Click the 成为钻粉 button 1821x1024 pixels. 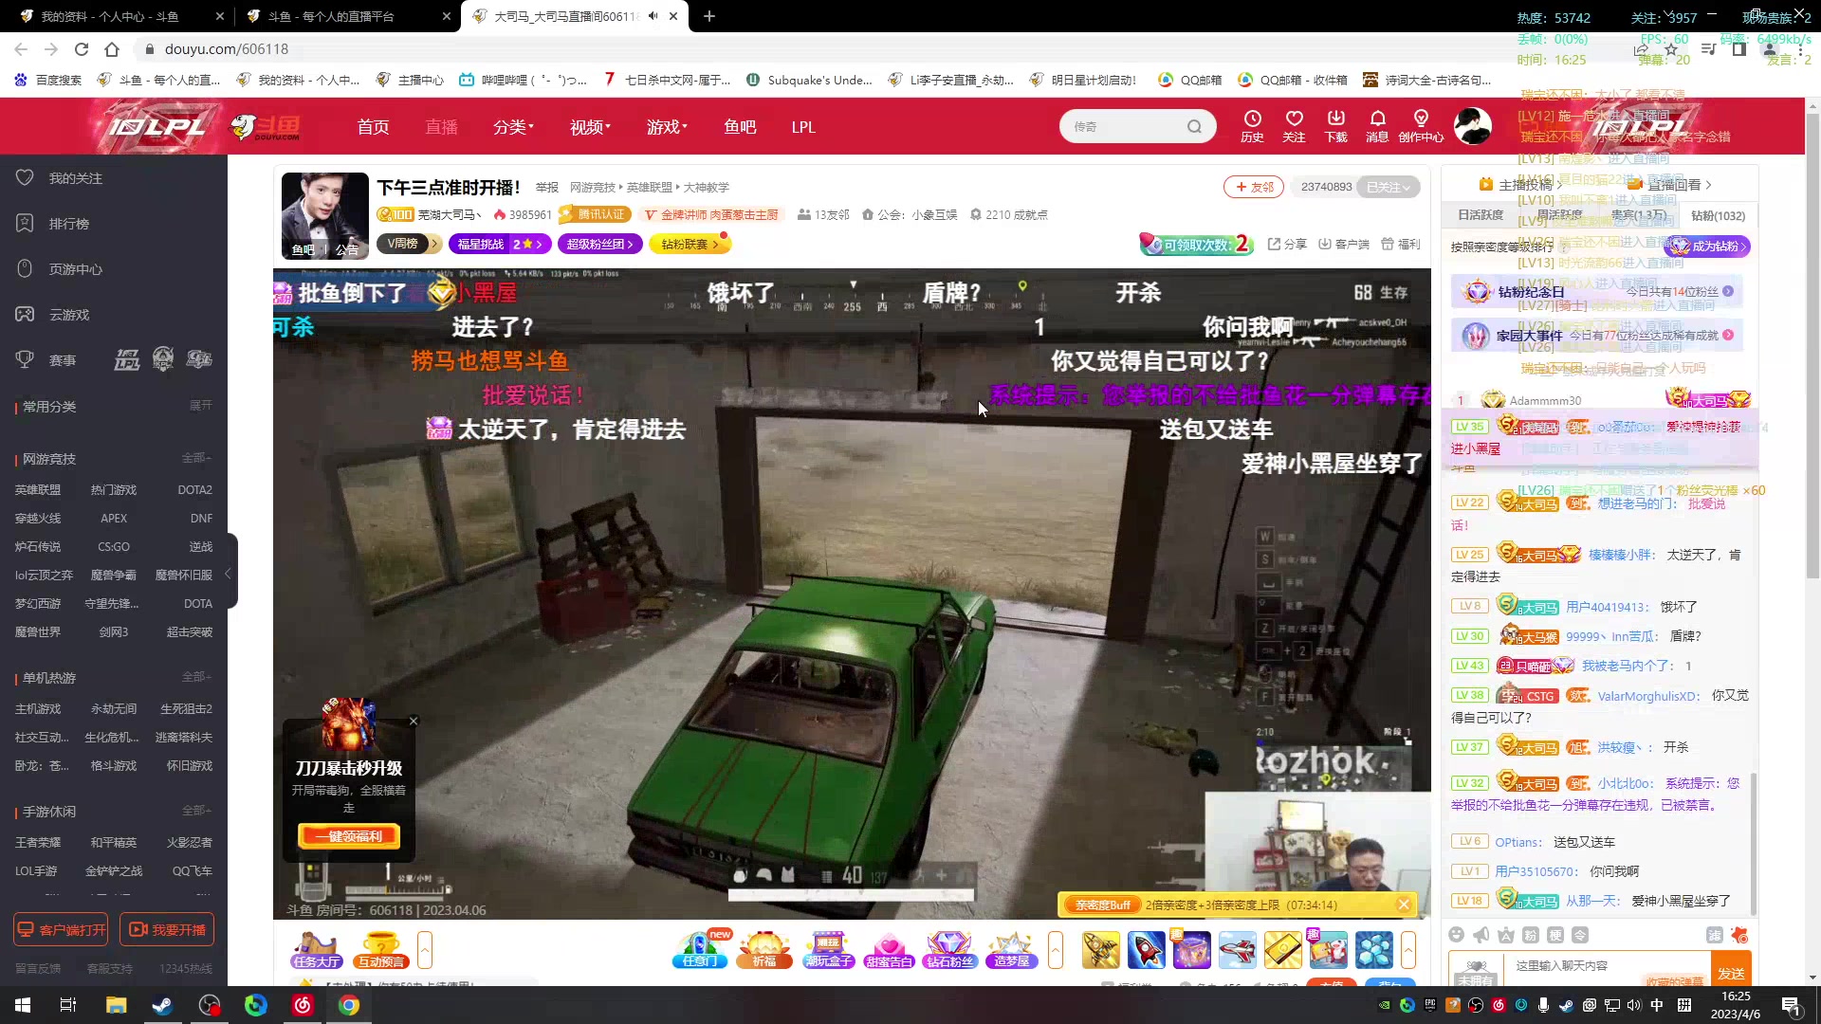click(x=1707, y=247)
